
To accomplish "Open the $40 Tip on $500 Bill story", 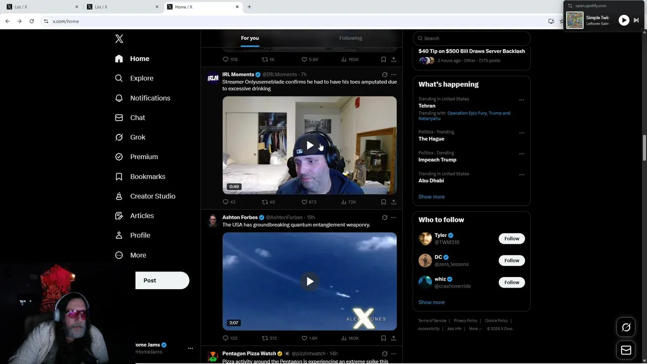I will coord(472,51).
